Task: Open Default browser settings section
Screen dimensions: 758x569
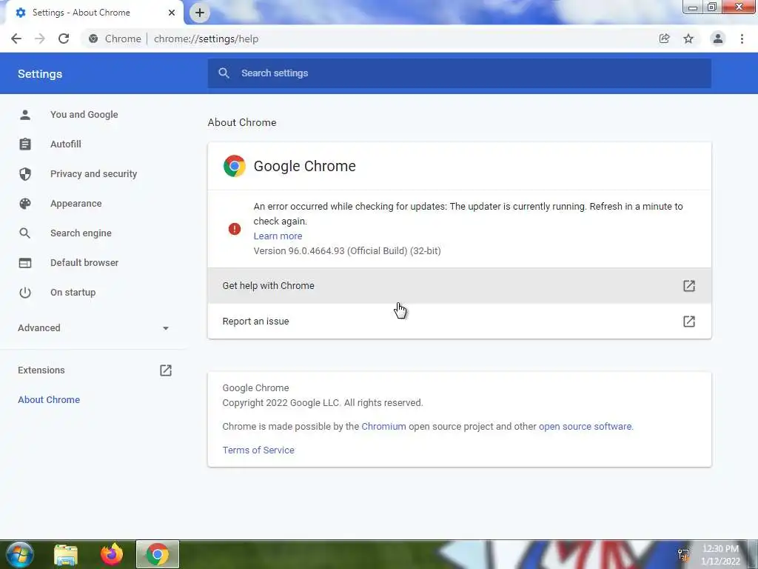Action: [x=84, y=263]
